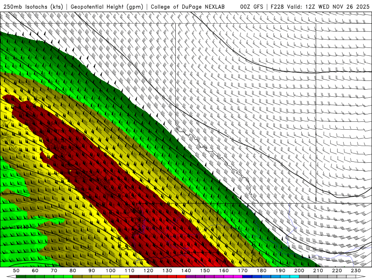Screen dimensions: 372x279
Task: Click the '80' value on the color scale
Action: 73,271
